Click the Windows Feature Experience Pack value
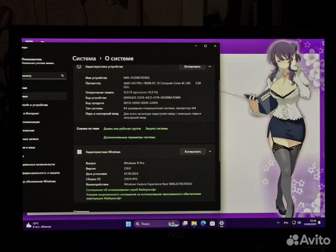The width and height of the screenshot is (336, 252). click(x=158, y=184)
